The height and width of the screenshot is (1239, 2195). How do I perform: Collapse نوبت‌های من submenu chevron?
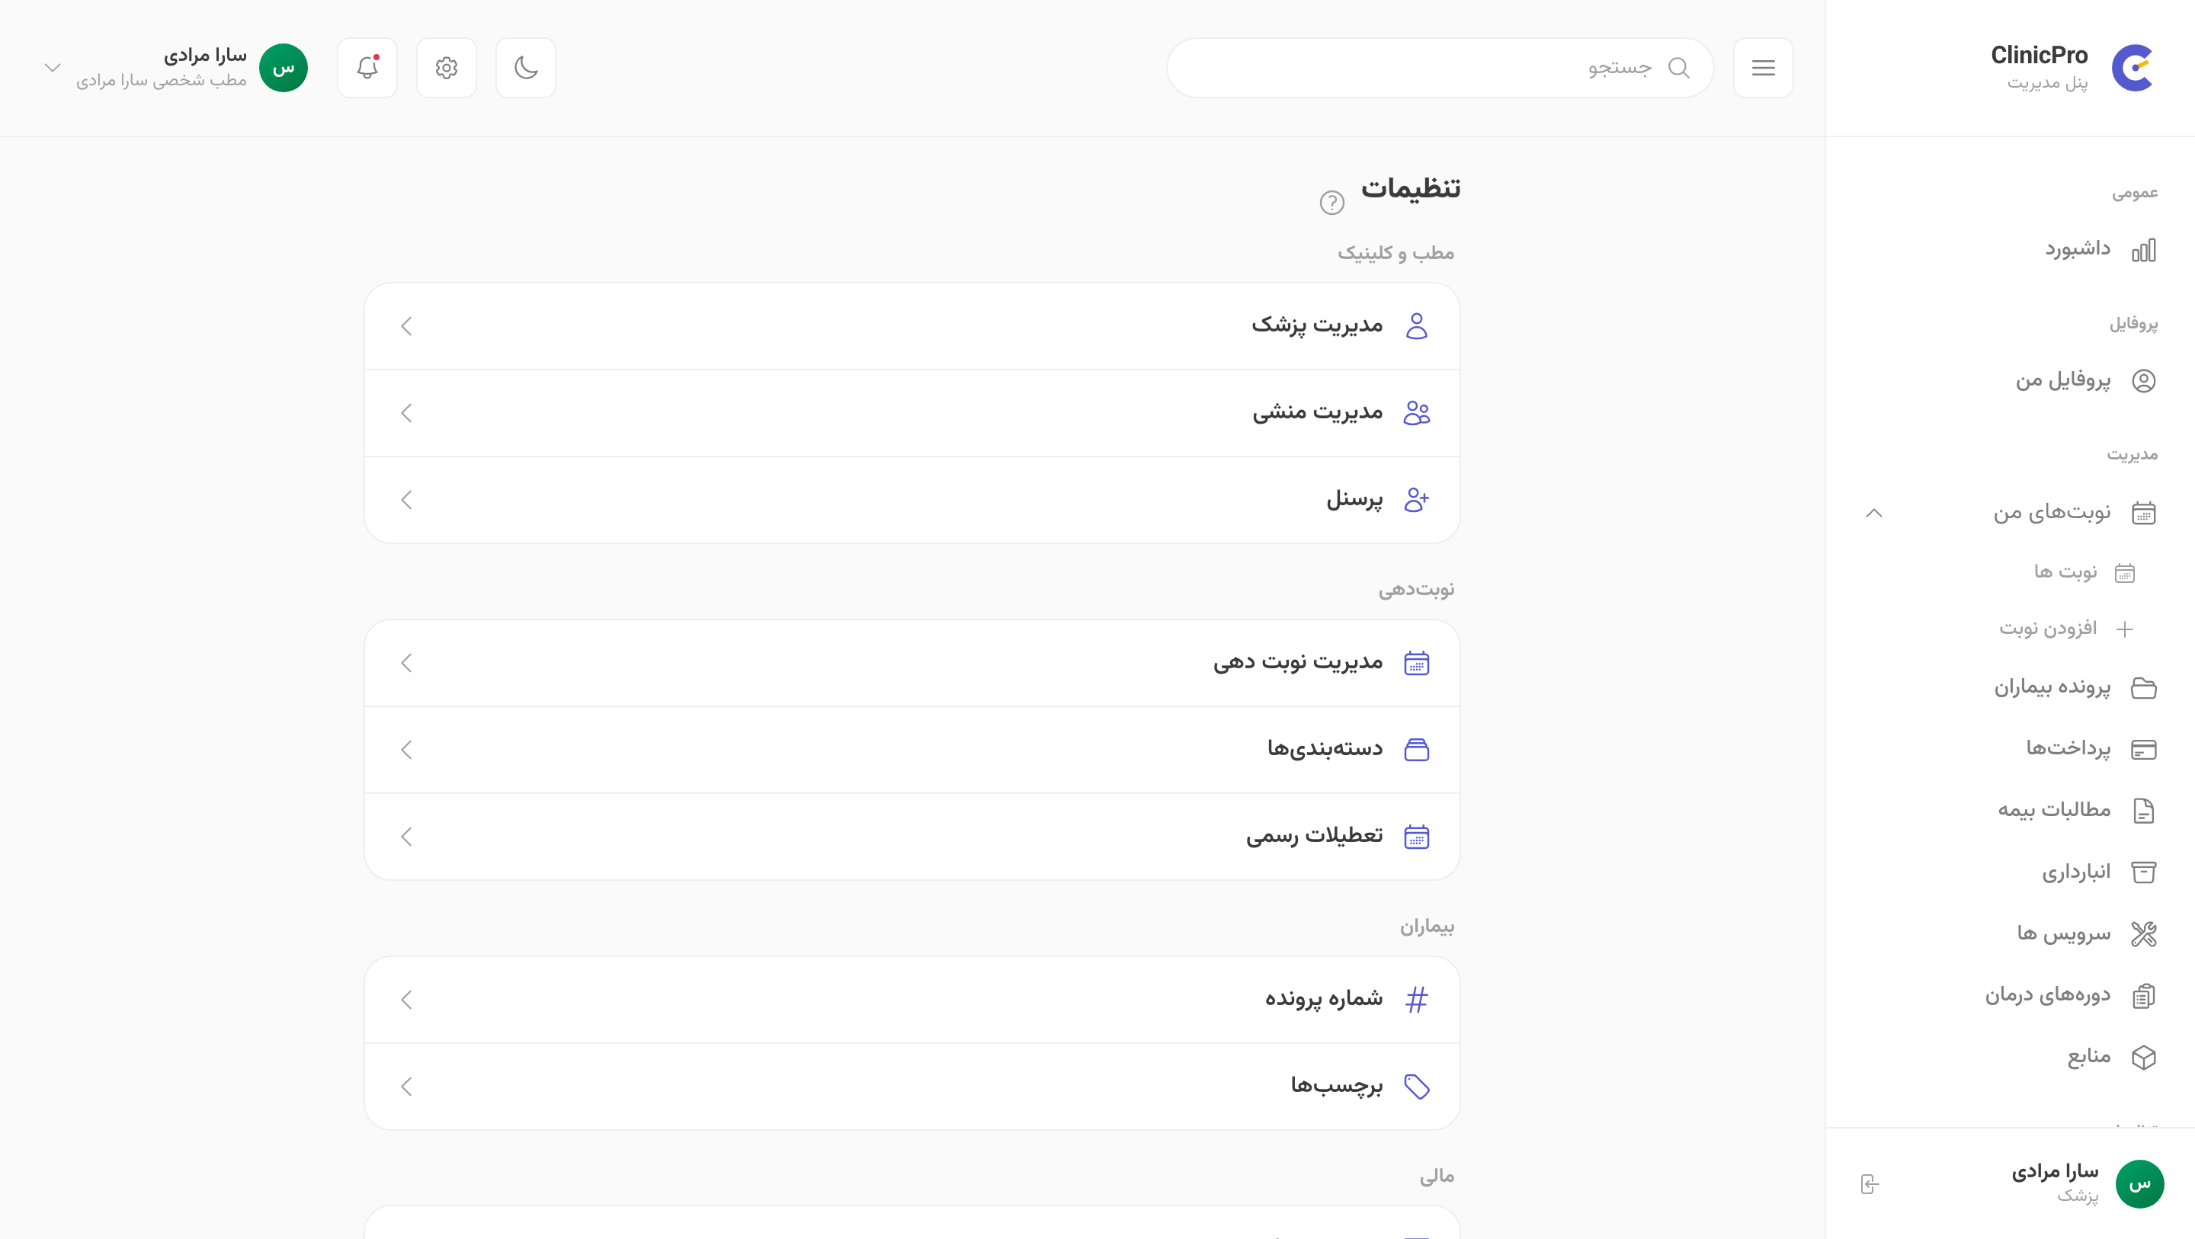(x=1874, y=513)
